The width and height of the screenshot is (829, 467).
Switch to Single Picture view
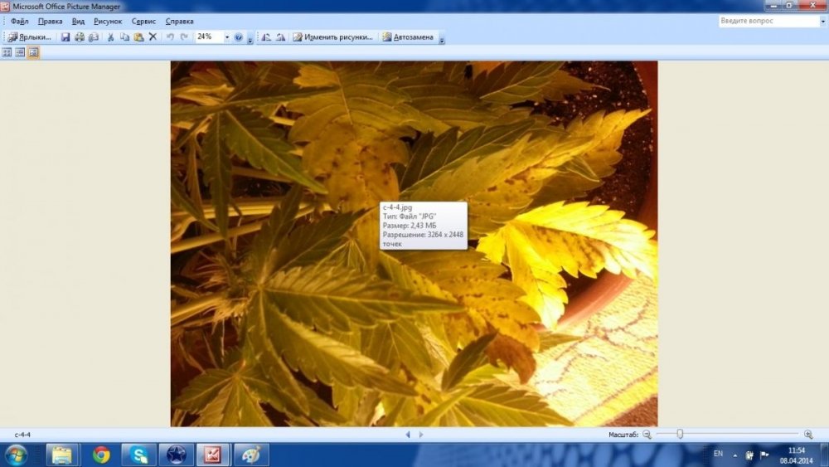coord(33,52)
